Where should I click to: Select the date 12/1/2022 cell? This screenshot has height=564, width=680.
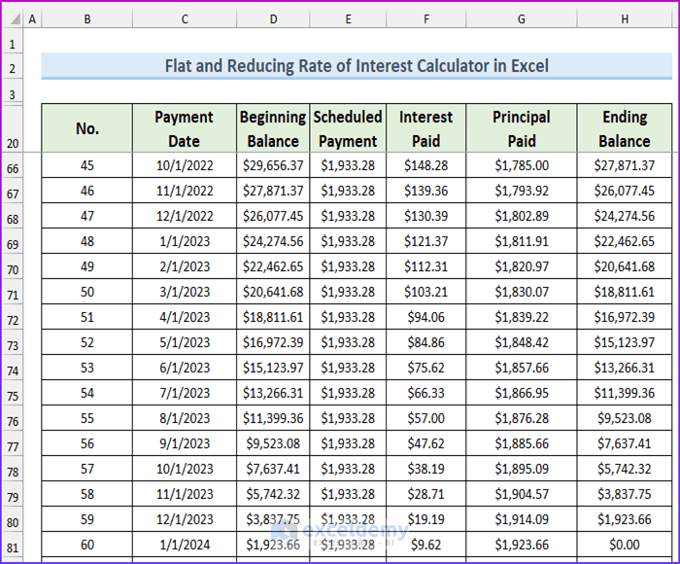coord(185,216)
